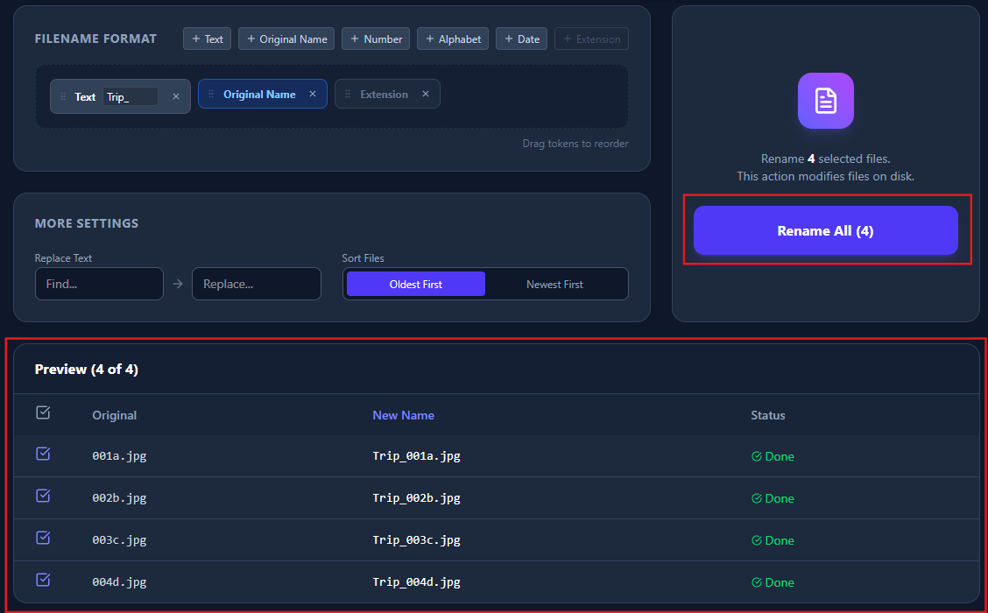This screenshot has width=988, height=613.
Task: Click the Extension token drag handle
Action: [x=348, y=94]
